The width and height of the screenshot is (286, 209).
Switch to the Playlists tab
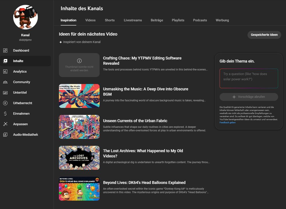coord(178,20)
